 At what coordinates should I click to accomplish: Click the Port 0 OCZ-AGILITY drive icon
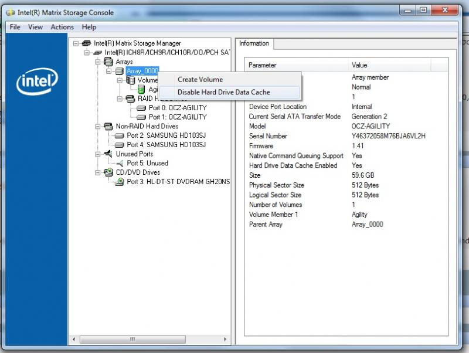coord(141,108)
